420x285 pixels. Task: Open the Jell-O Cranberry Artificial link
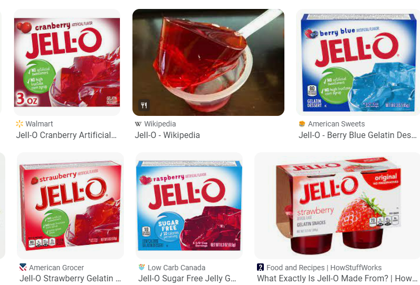click(66, 135)
